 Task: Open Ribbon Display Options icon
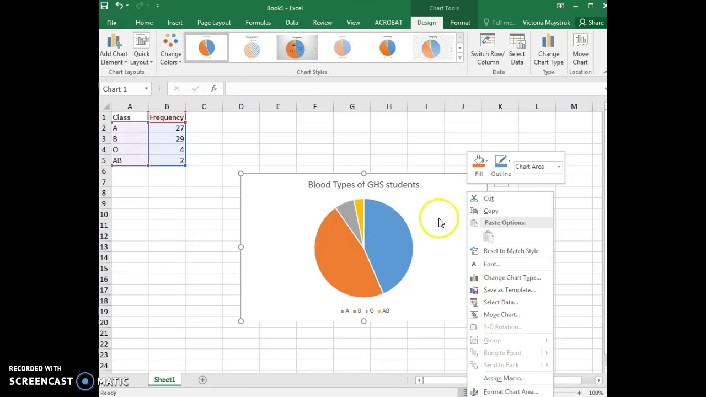click(x=560, y=6)
